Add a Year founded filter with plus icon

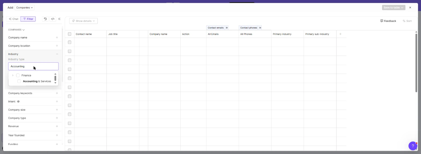click(x=57, y=135)
